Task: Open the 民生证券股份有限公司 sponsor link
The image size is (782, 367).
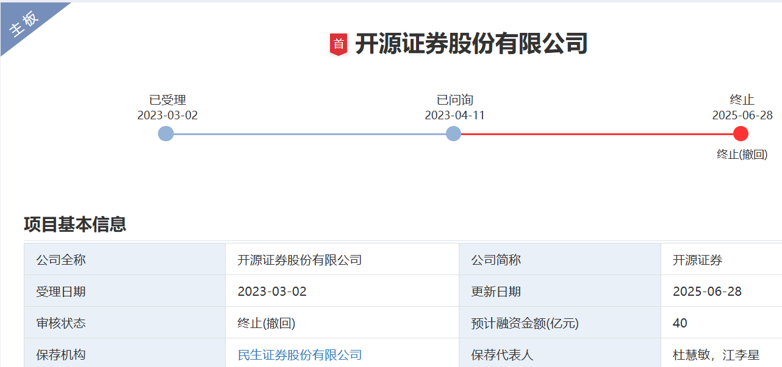Action: 300,355
